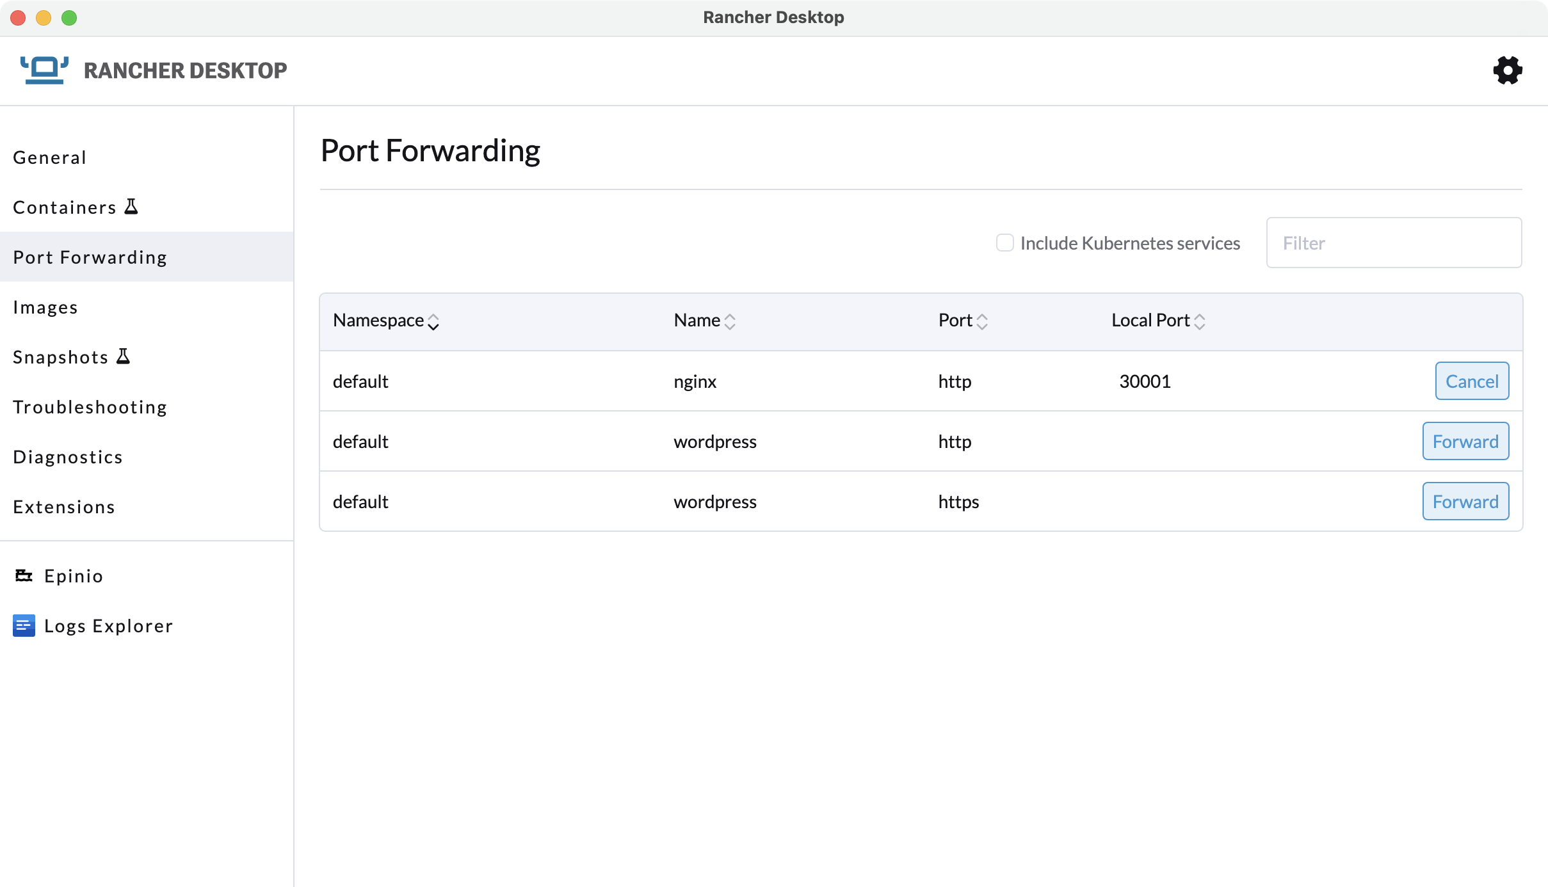Go to the Troubleshooting page
Screen dimensions: 1548x887
pyautogui.click(x=90, y=407)
